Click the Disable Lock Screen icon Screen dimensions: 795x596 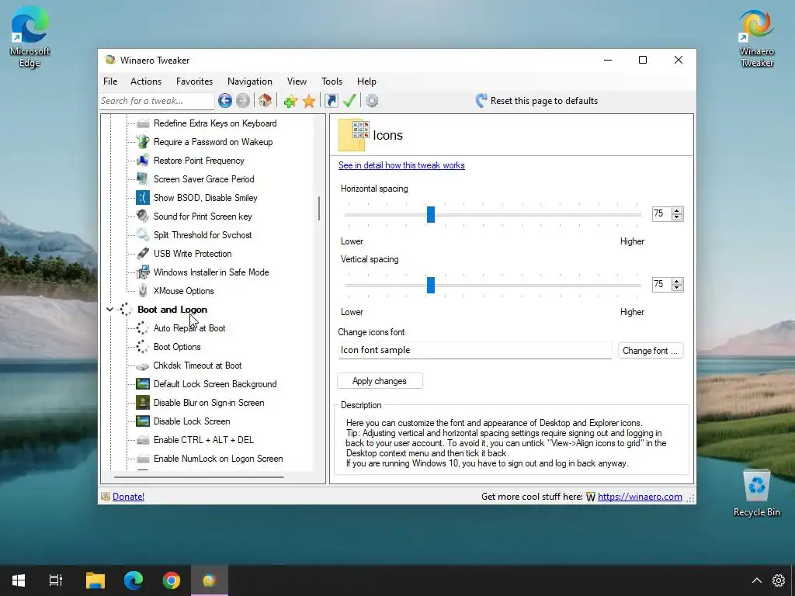143,421
